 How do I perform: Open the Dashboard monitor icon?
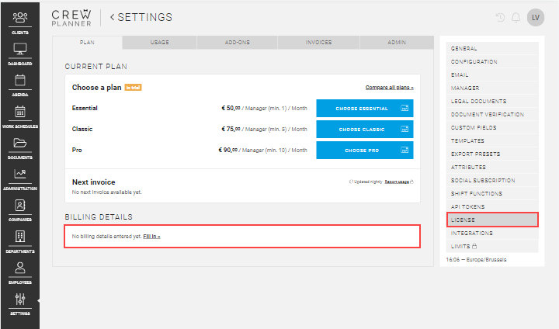point(20,50)
